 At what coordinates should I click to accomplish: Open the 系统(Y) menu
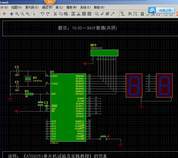pyautogui.click(x=85, y=7)
